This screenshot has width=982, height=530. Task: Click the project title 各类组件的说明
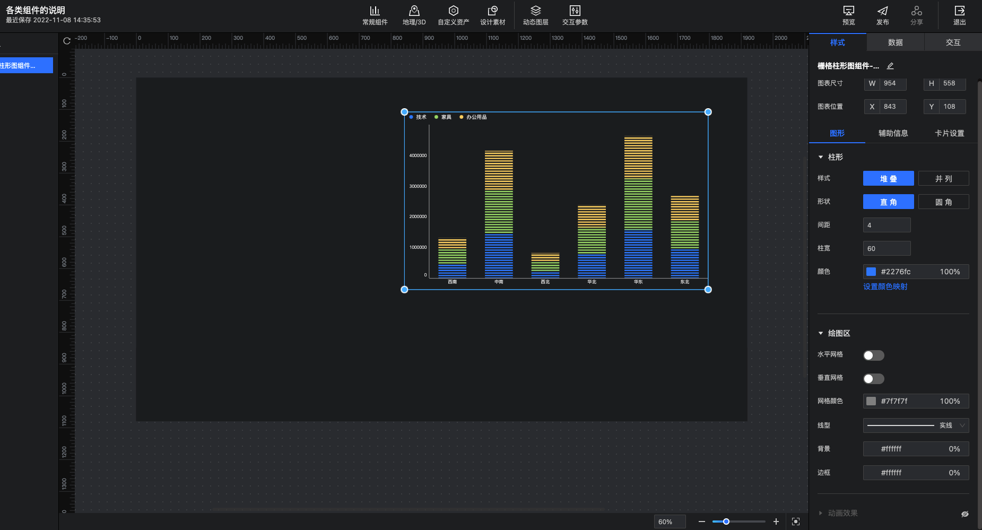(36, 10)
